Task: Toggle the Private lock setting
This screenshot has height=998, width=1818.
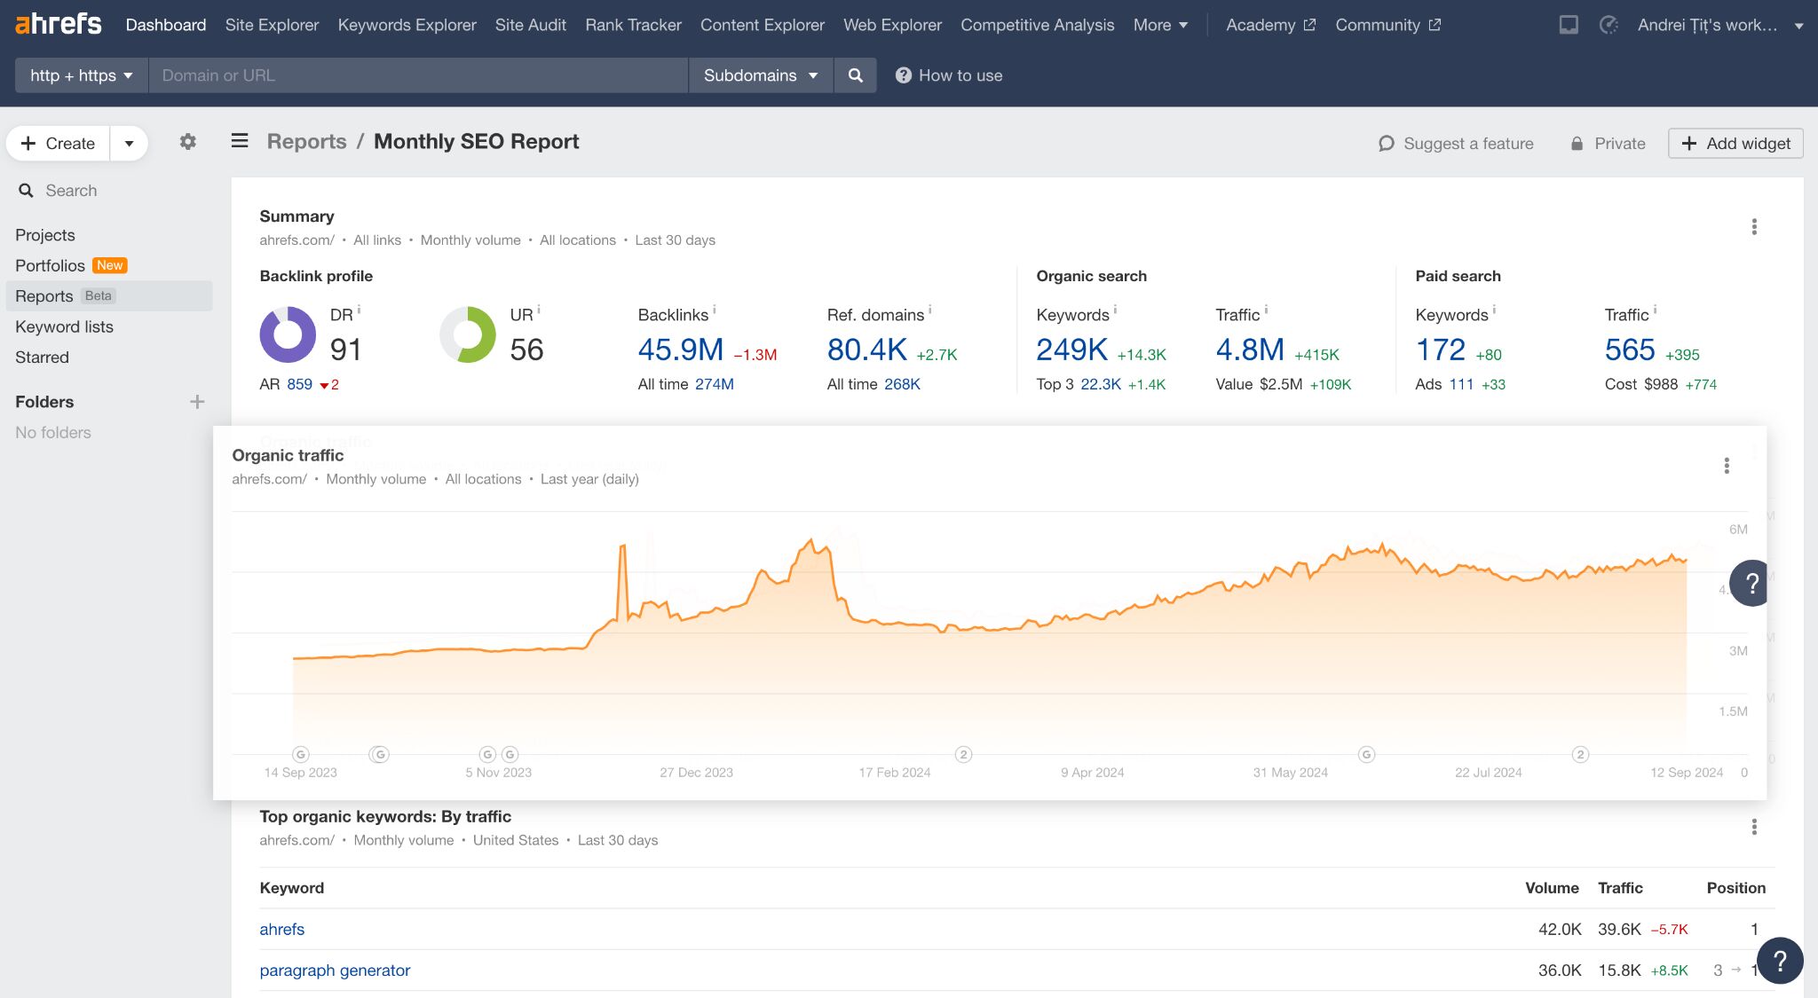Action: tap(1608, 144)
